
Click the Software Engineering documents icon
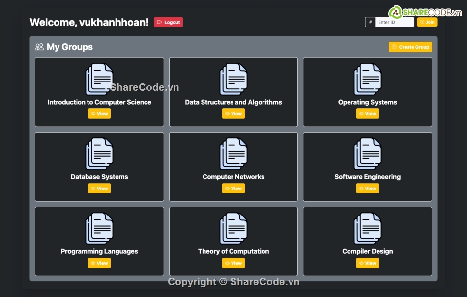368,154
